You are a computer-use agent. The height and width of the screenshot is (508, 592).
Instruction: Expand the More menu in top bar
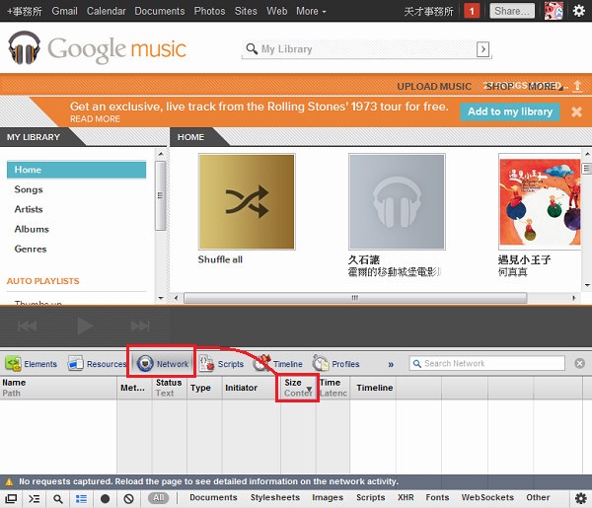(311, 11)
